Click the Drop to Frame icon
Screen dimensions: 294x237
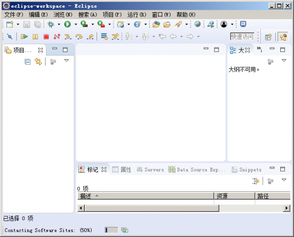point(104,36)
